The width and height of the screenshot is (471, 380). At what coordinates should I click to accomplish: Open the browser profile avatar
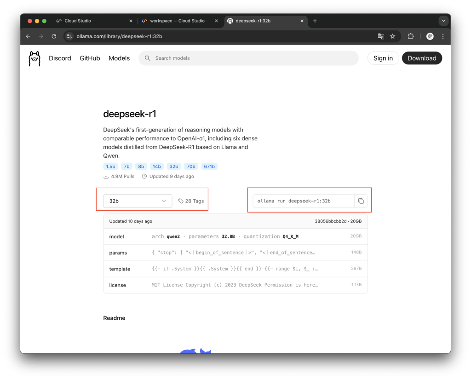click(x=430, y=36)
